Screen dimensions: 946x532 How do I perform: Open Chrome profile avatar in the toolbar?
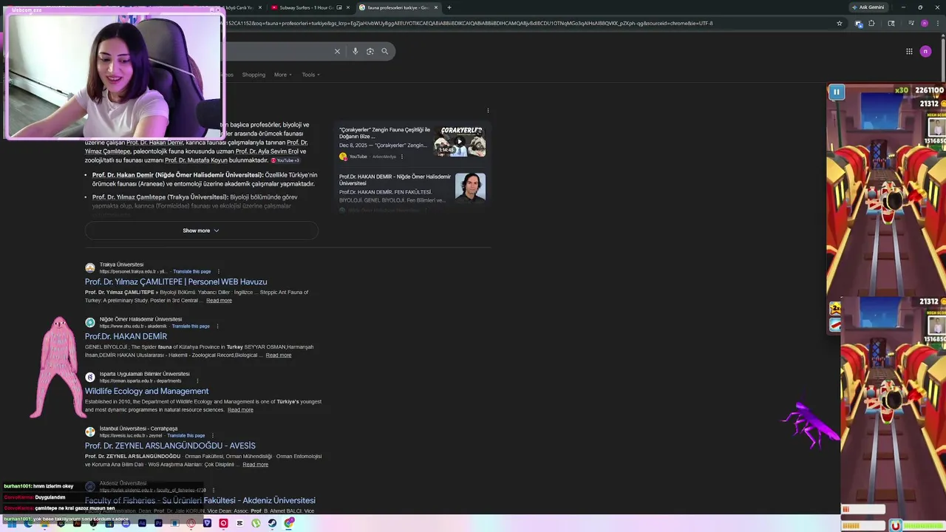[x=924, y=23]
